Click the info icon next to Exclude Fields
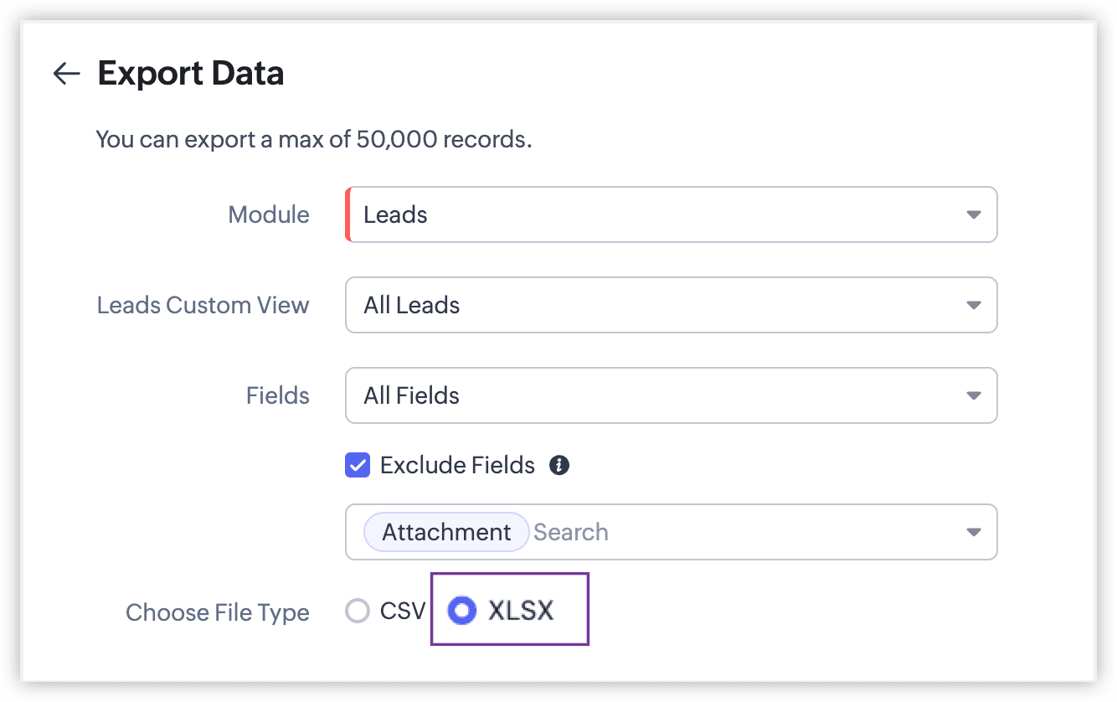 point(559,465)
